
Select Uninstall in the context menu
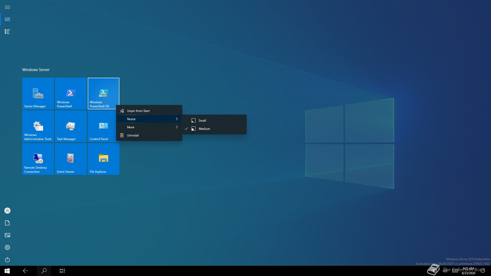(x=149, y=135)
